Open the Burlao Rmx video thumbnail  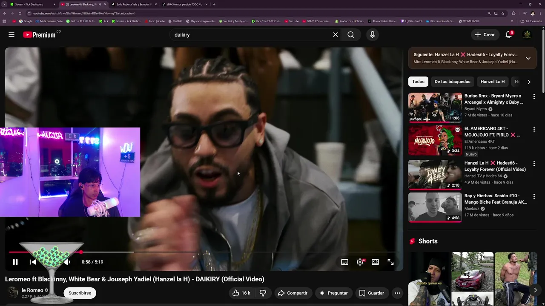[x=435, y=108]
